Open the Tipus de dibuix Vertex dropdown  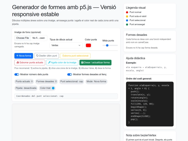click(x=66, y=45)
